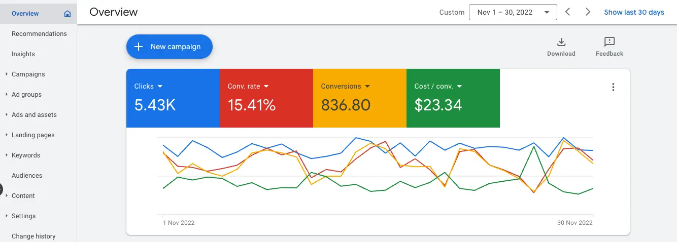Open Change history in the sidebar
The width and height of the screenshot is (677, 242).
tap(33, 236)
